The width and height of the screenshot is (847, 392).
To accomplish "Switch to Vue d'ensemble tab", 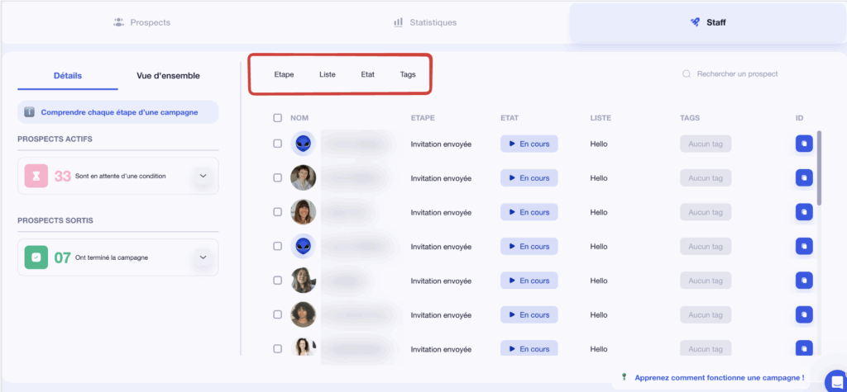I will click(x=168, y=76).
